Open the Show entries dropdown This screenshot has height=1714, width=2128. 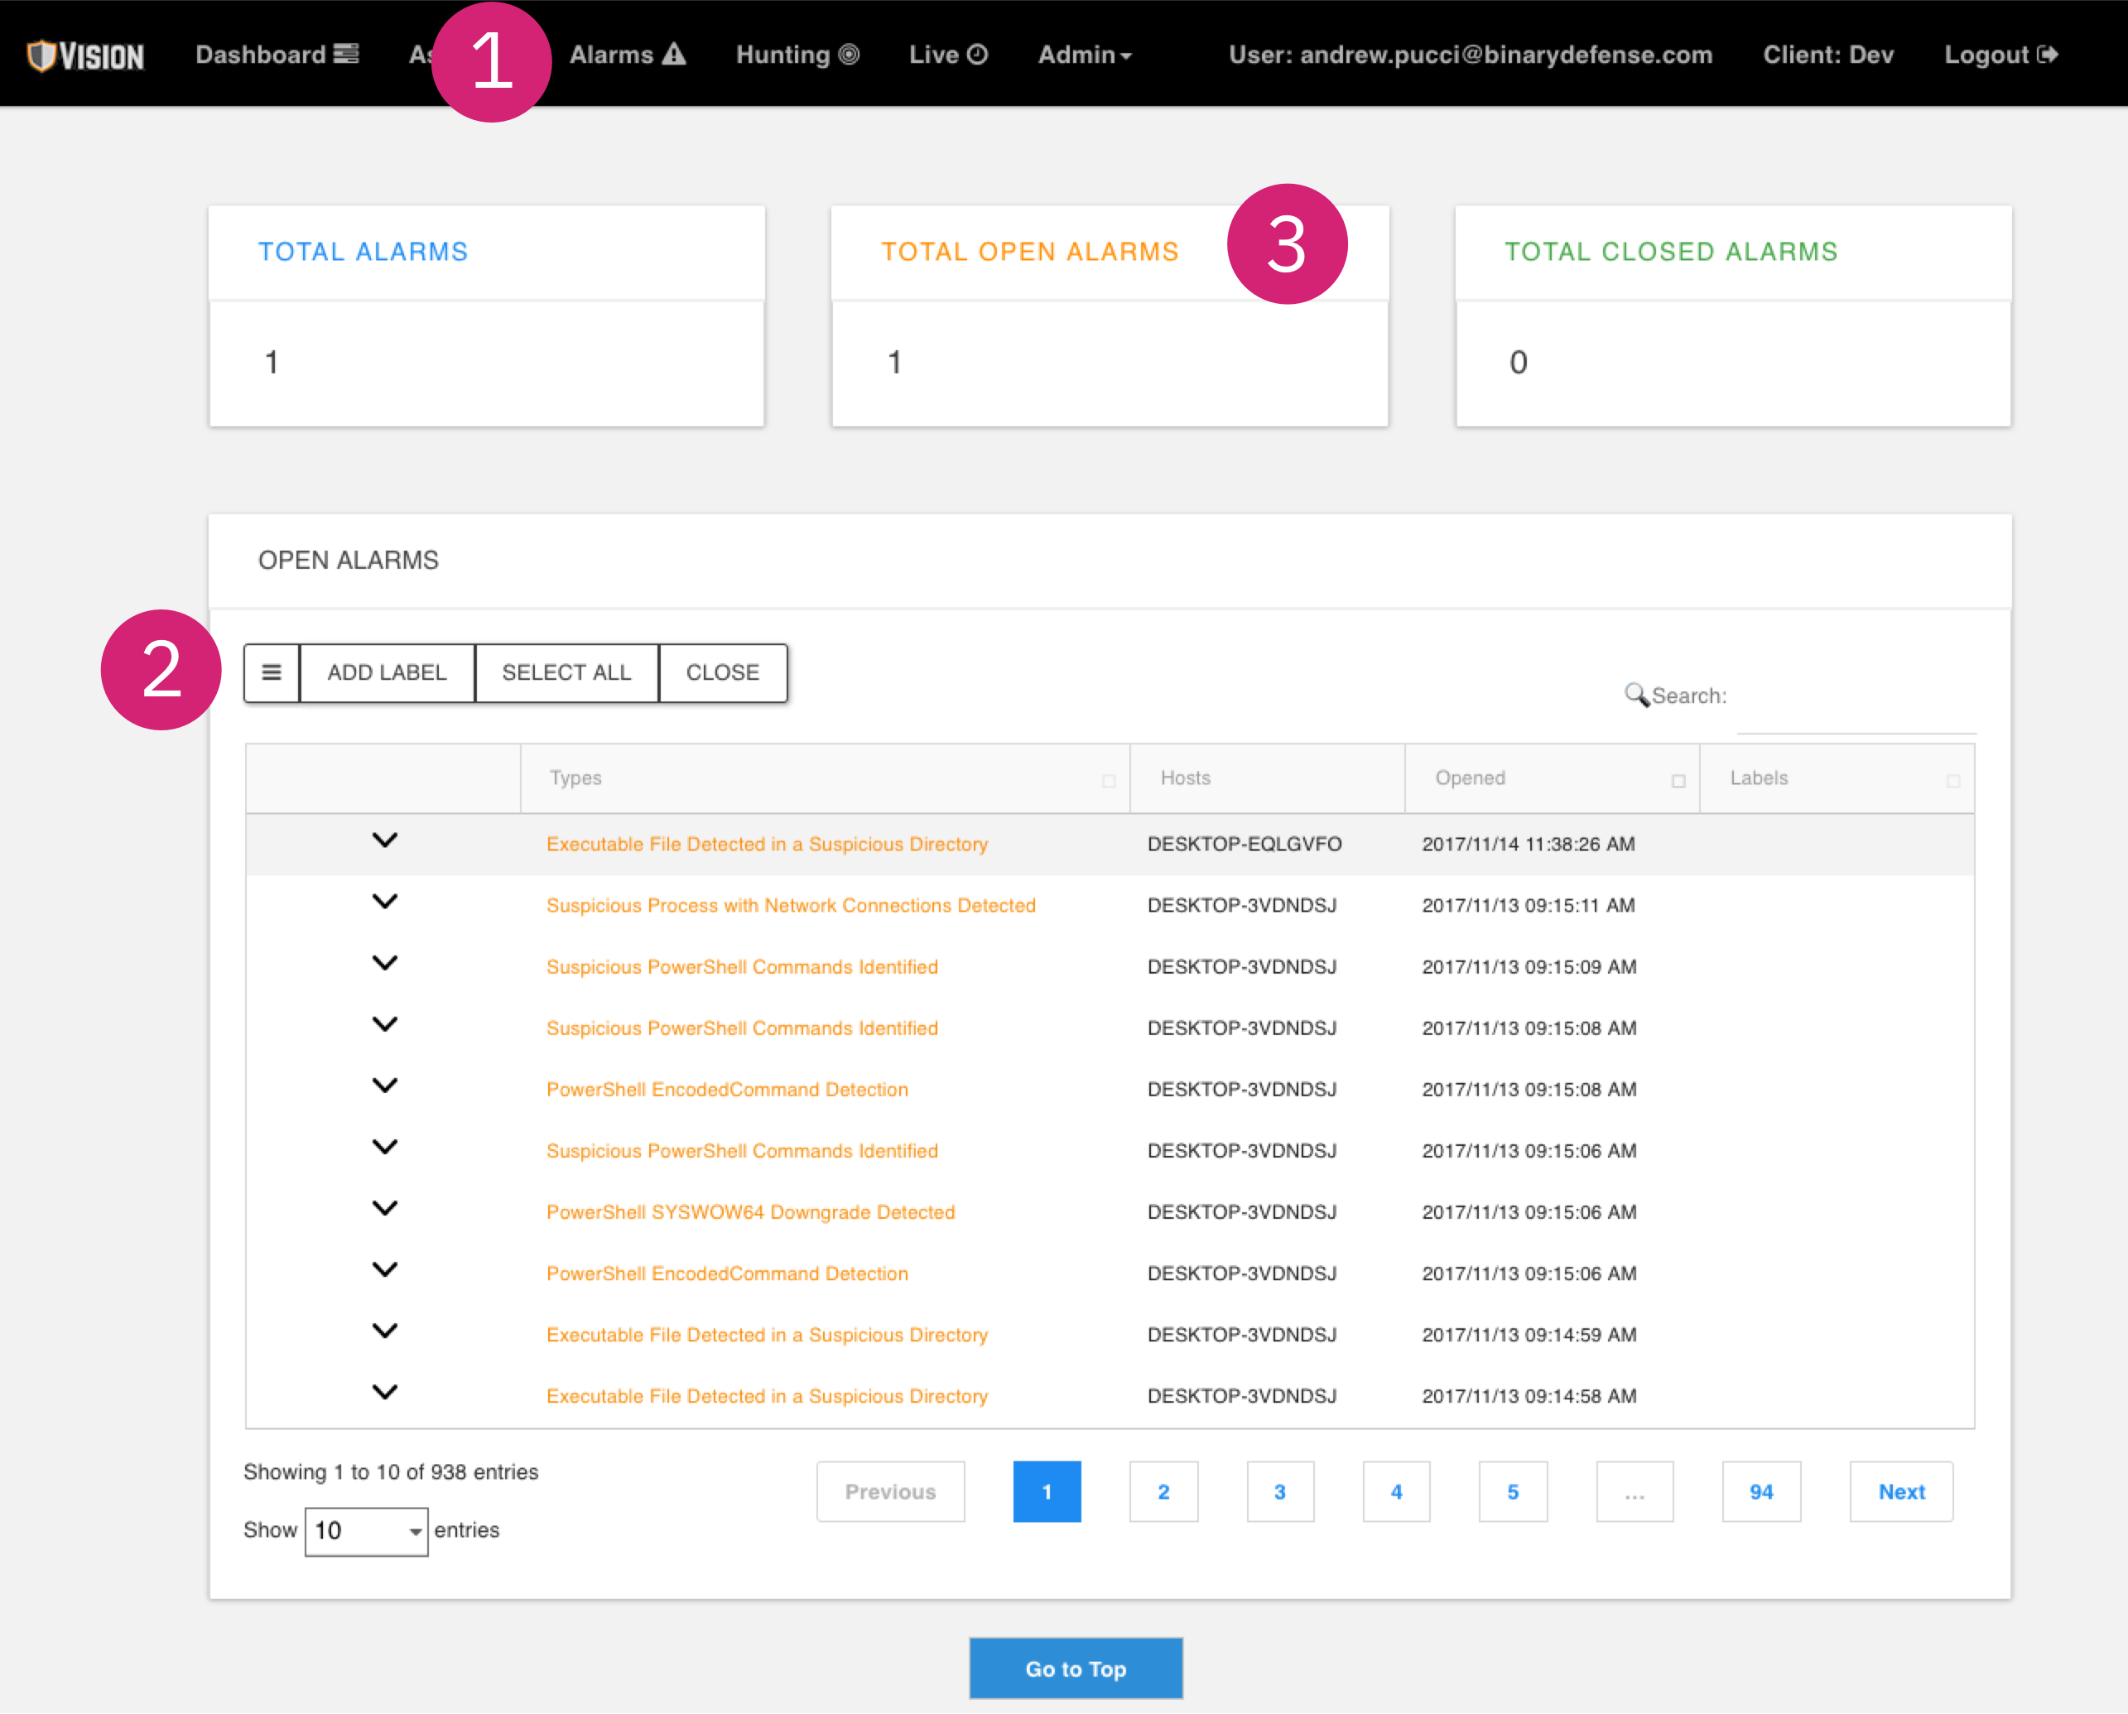(366, 1531)
